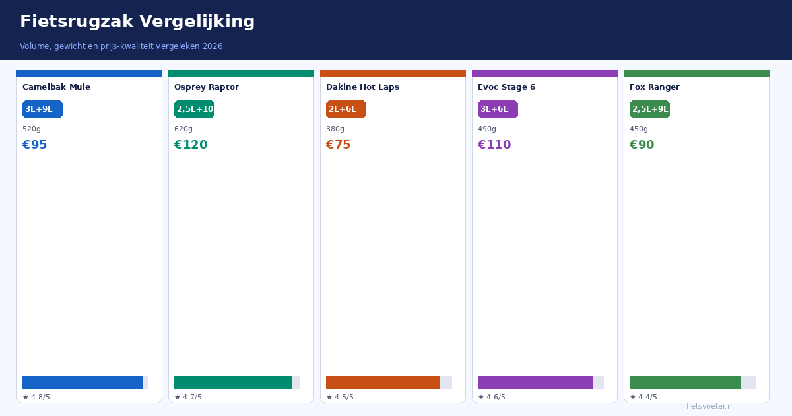Screen dimensions: 792x416
Task: Click the ★ 4.6/5 rating text
Action: click(x=492, y=397)
